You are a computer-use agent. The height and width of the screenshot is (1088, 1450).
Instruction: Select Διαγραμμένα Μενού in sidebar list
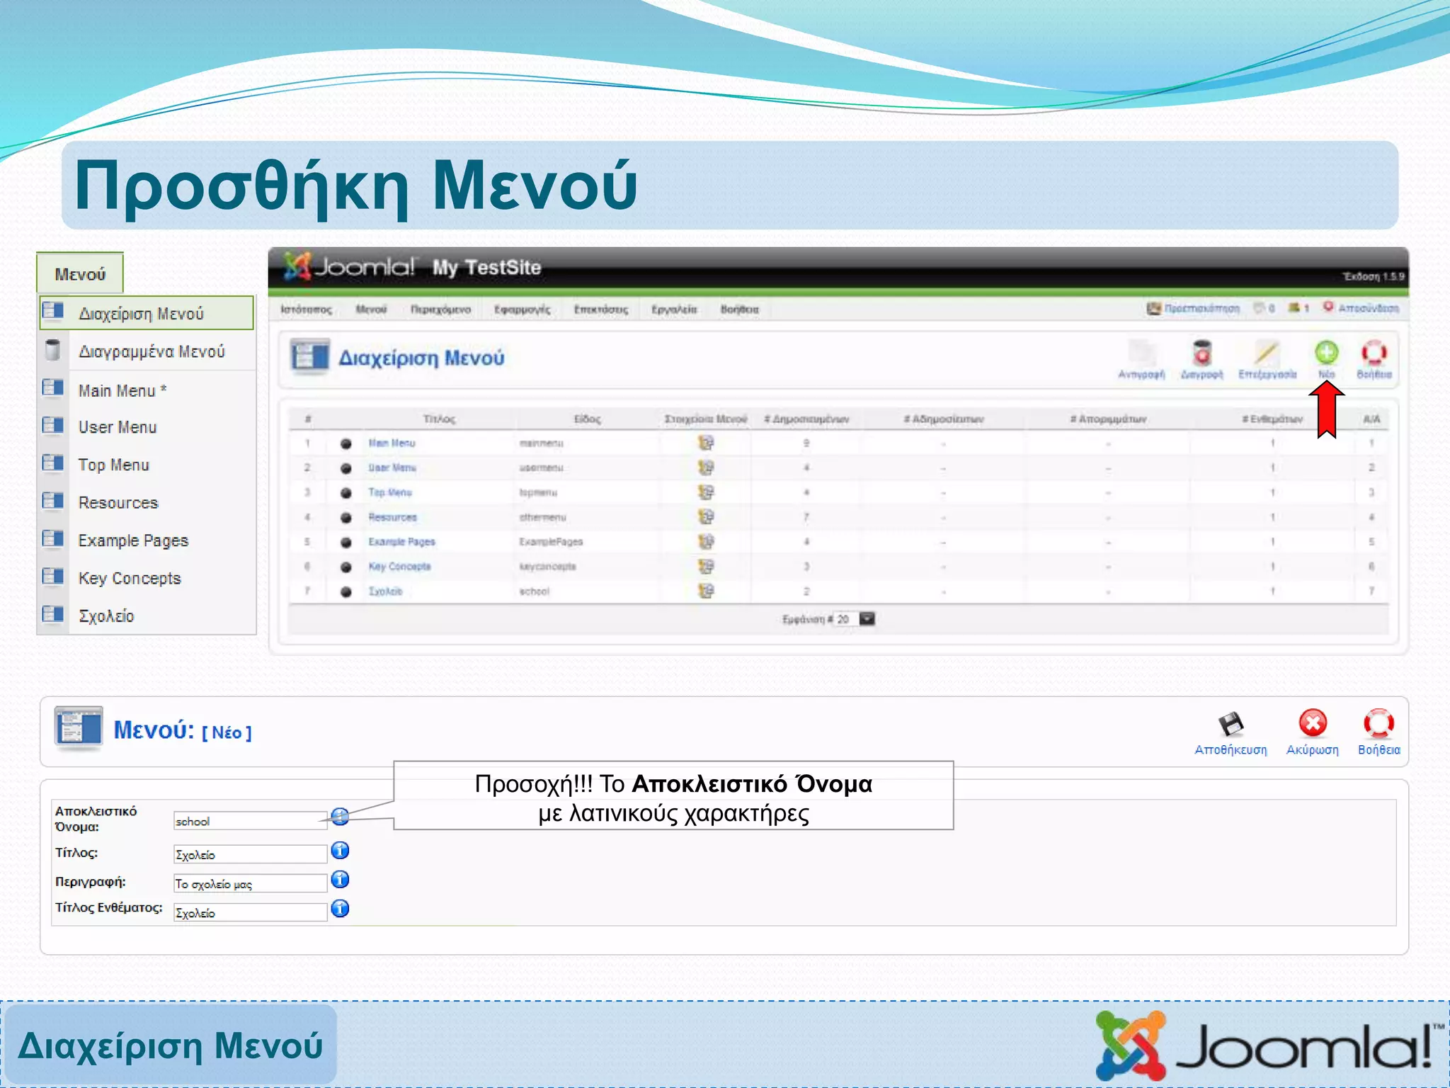pos(152,351)
